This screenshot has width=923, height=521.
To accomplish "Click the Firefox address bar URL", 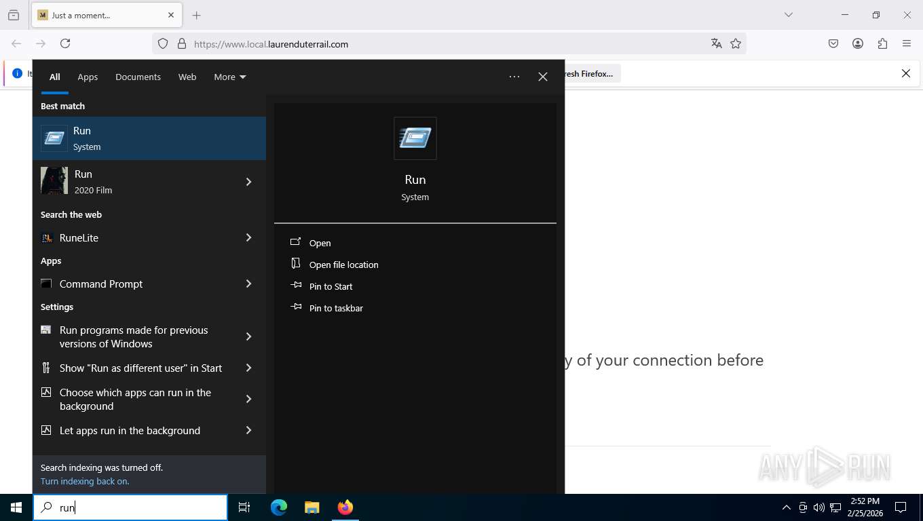I will pos(271,44).
